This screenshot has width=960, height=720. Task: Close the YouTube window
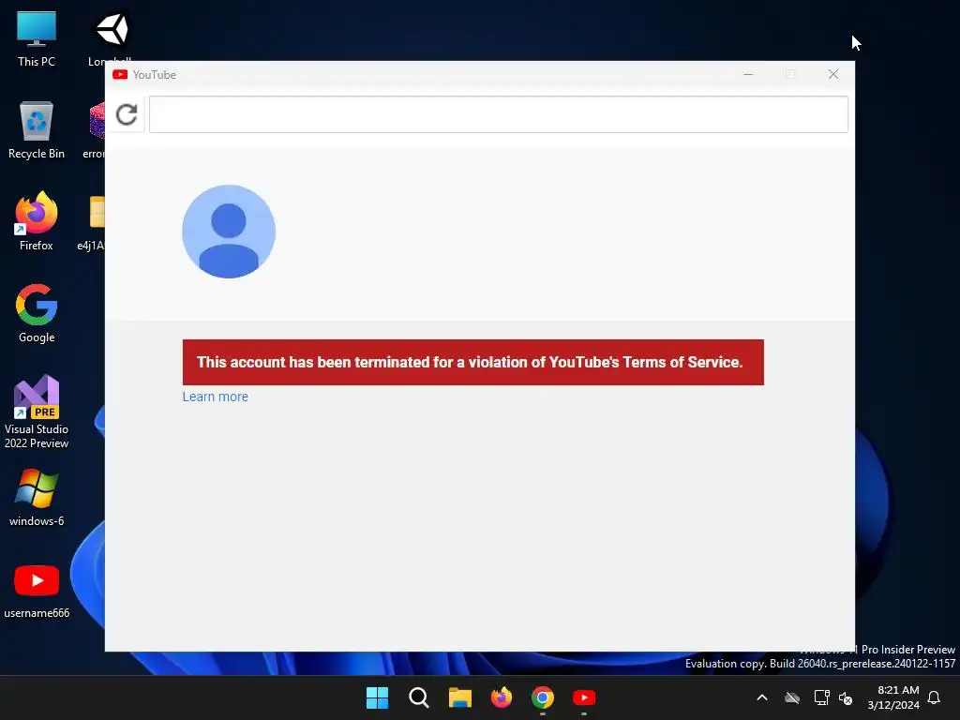click(x=833, y=74)
